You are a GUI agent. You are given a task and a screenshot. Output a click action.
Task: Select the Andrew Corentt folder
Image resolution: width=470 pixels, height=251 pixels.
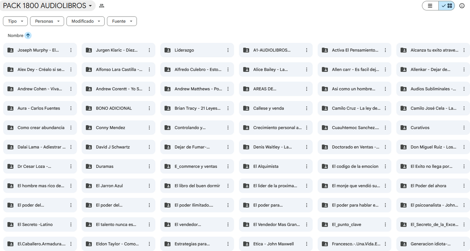point(118,89)
